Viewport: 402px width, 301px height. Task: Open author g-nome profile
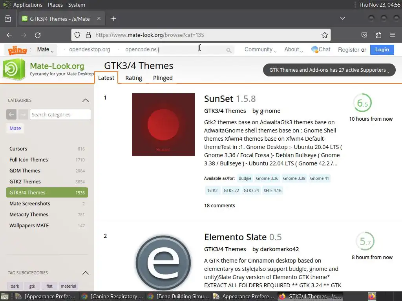(270, 111)
